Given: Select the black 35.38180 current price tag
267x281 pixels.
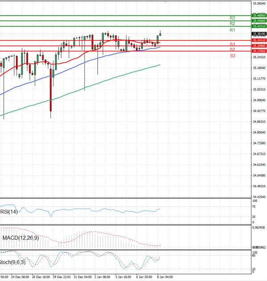Looking at the screenshot, I should click(259, 34).
